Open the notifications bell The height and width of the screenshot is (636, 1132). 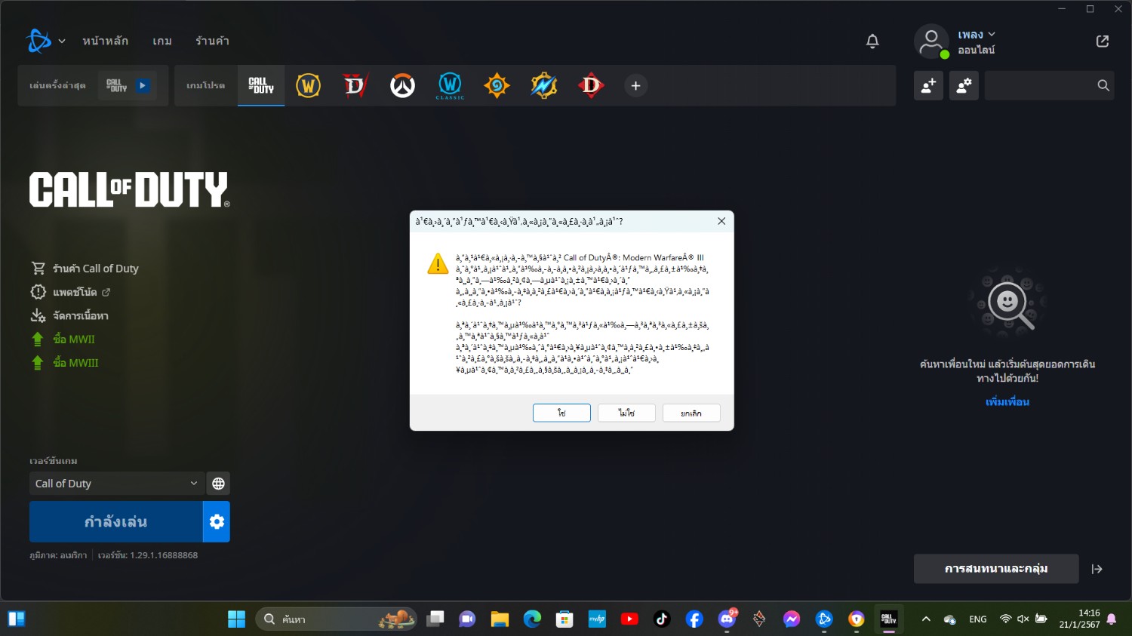[872, 41]
